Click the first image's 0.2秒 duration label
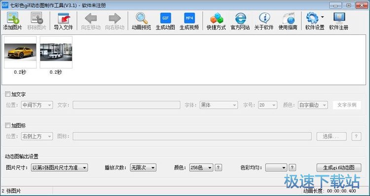Screen dimensions: 370x196 [x=20, y=72]
